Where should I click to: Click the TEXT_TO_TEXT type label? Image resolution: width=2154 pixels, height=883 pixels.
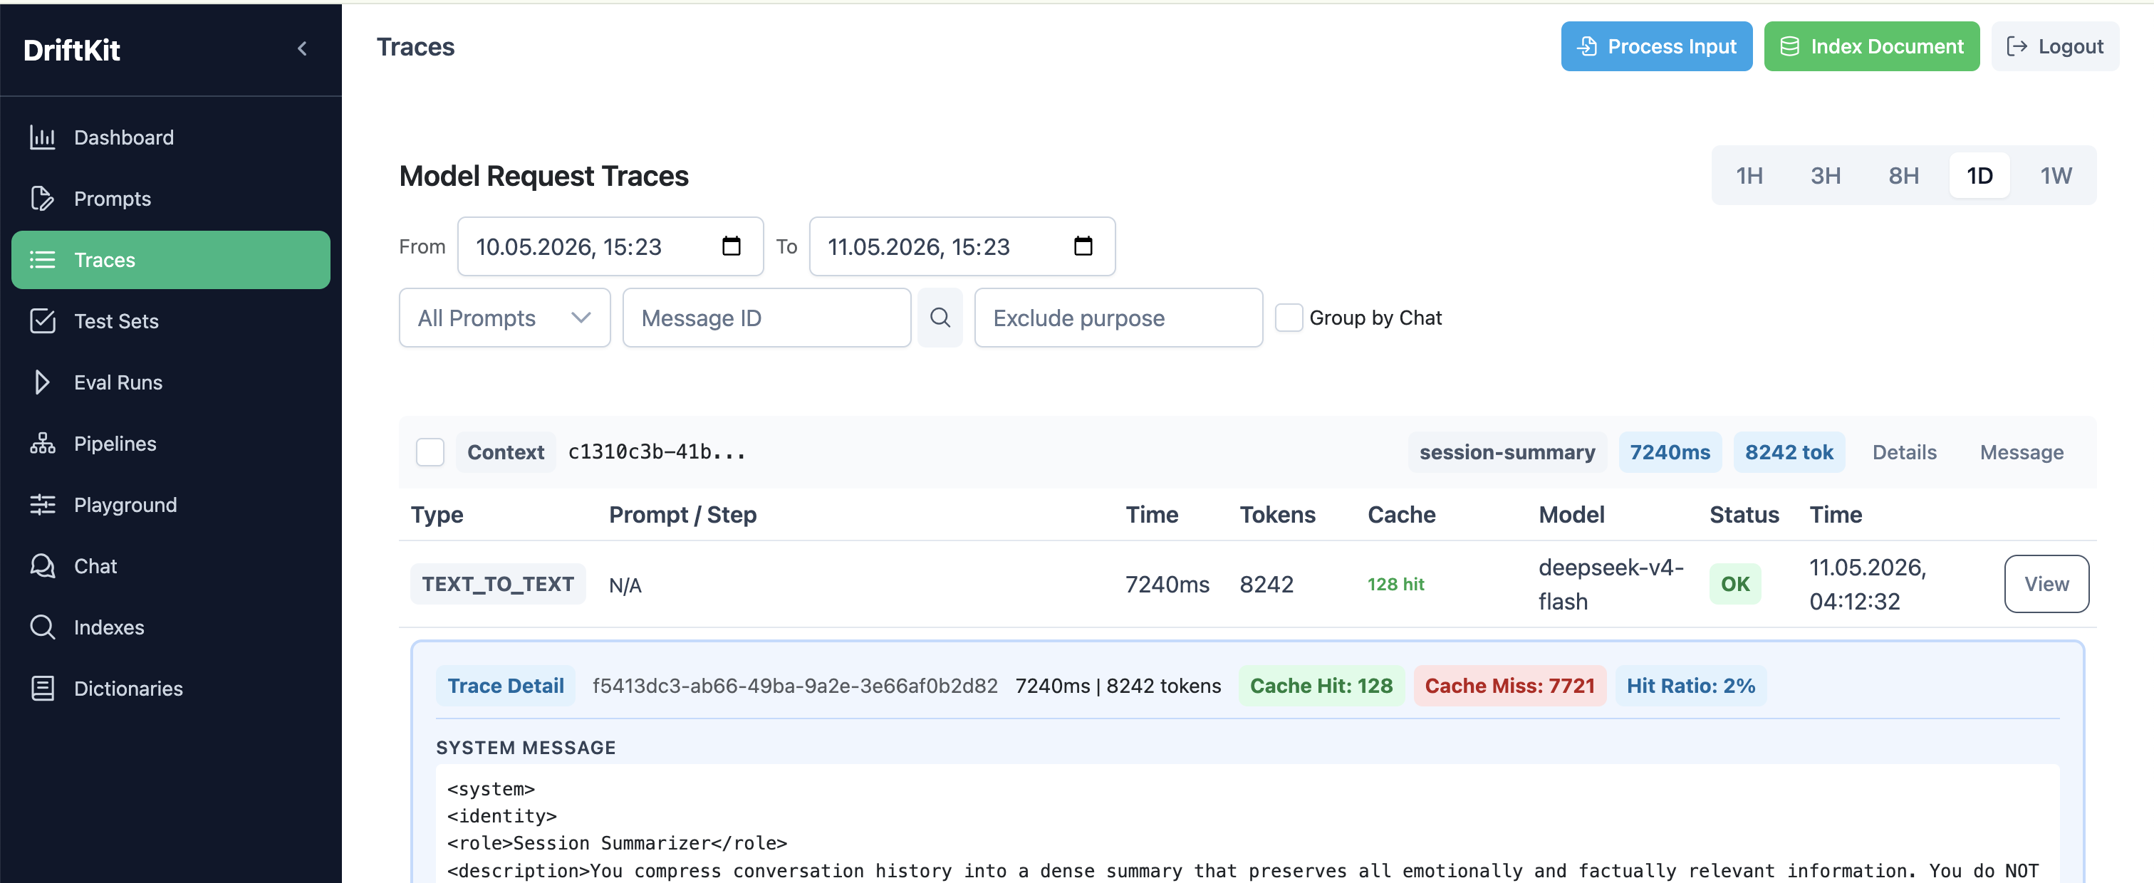coord(497,584)
